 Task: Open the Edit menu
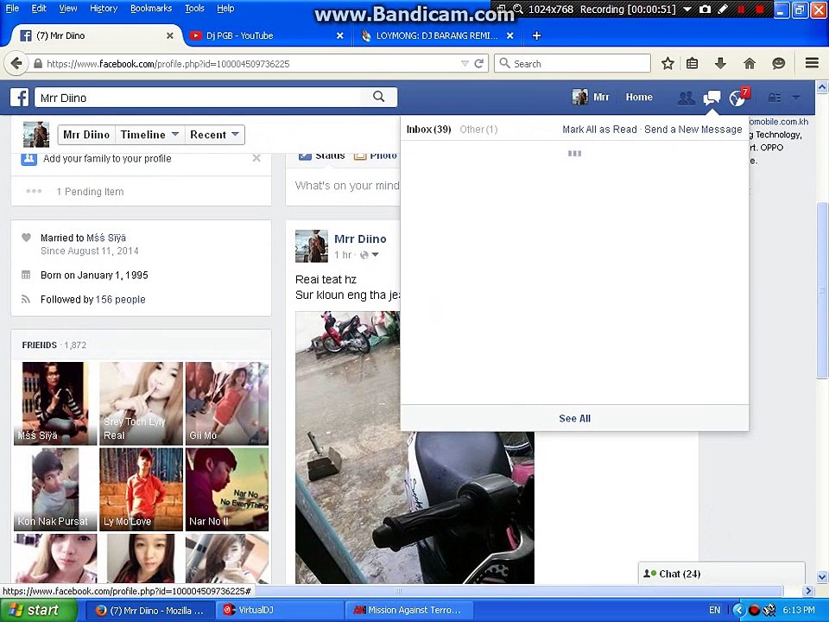point(39,8)
